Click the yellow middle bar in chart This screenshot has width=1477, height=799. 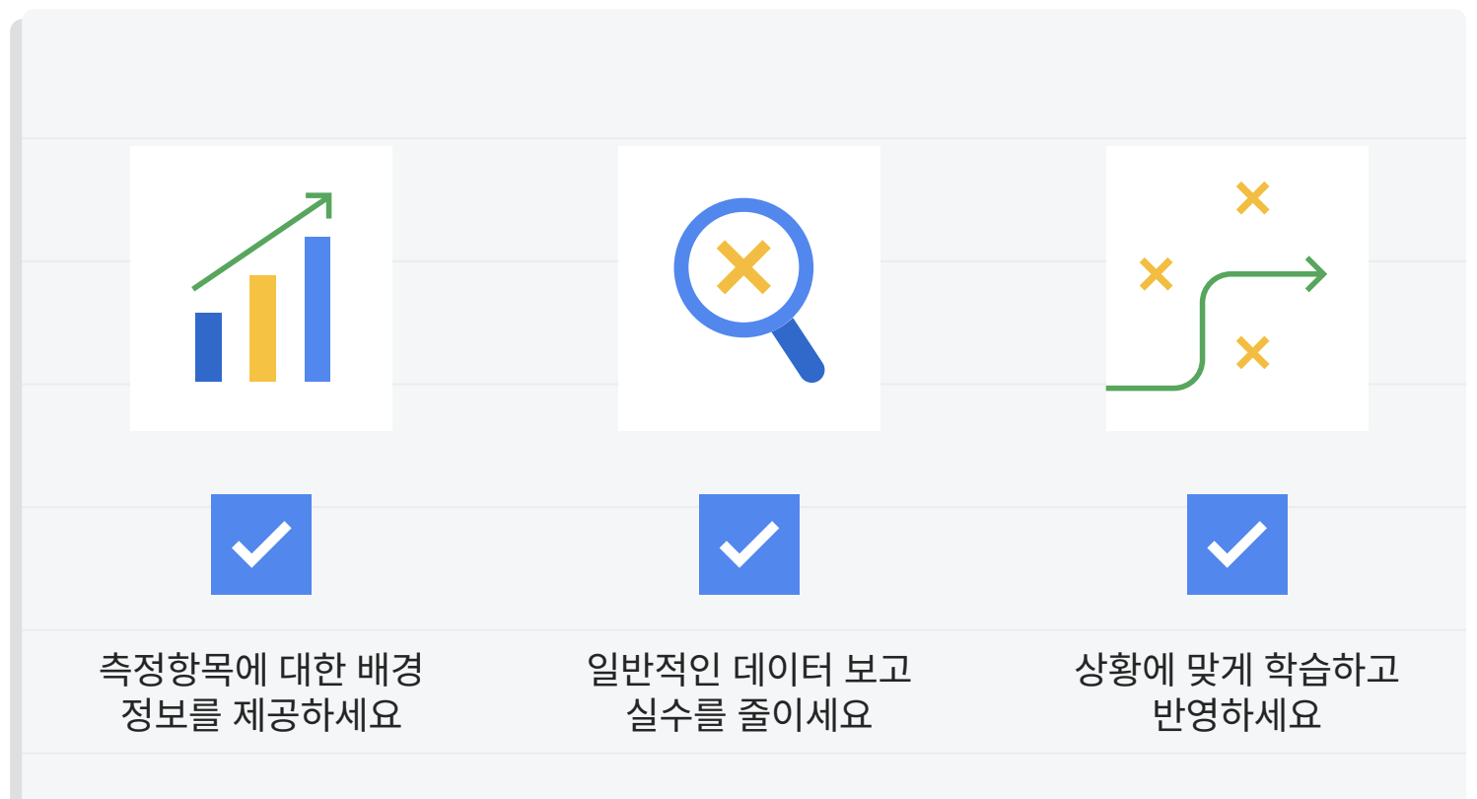262,328
